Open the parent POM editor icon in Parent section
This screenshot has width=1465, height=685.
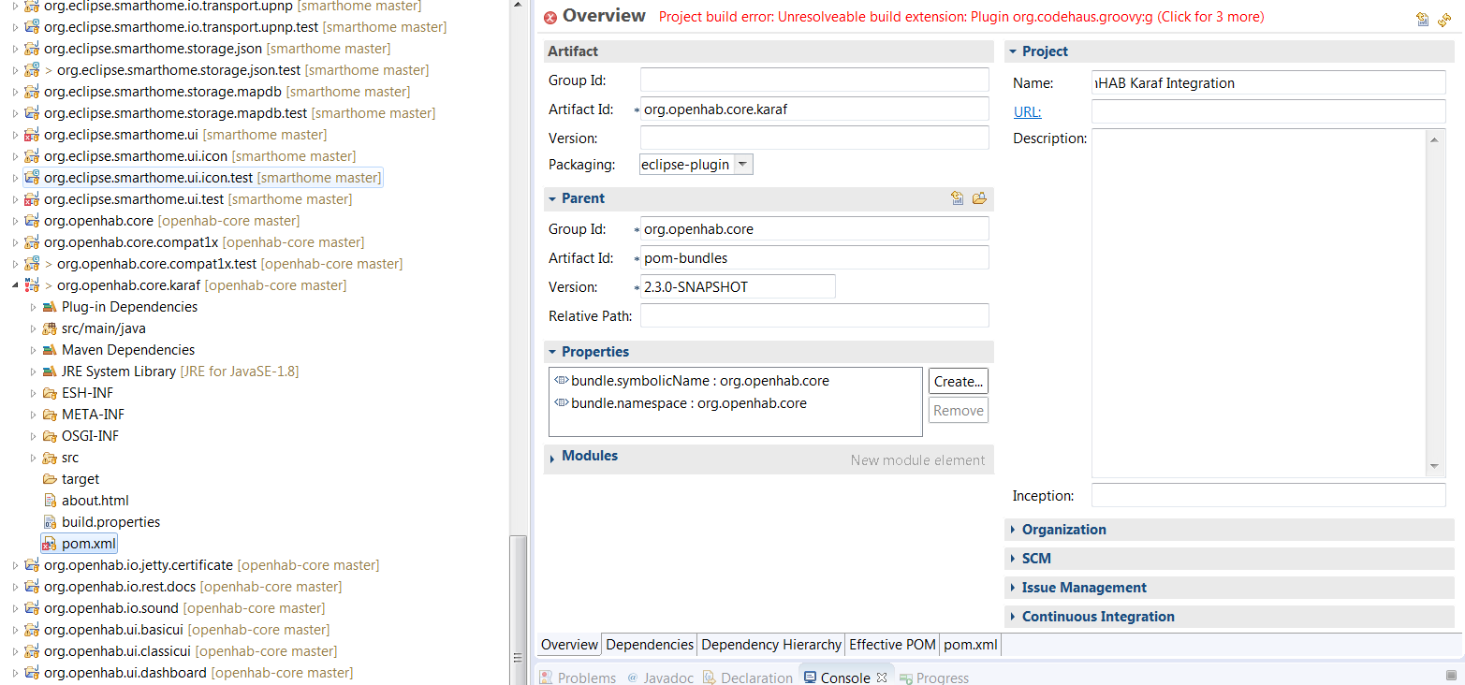(x=957, y=198)
